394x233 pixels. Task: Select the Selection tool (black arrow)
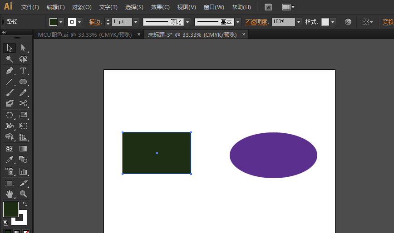click(10, 48)
